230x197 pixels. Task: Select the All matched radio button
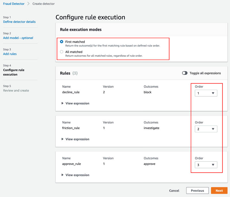click(62, 52)
